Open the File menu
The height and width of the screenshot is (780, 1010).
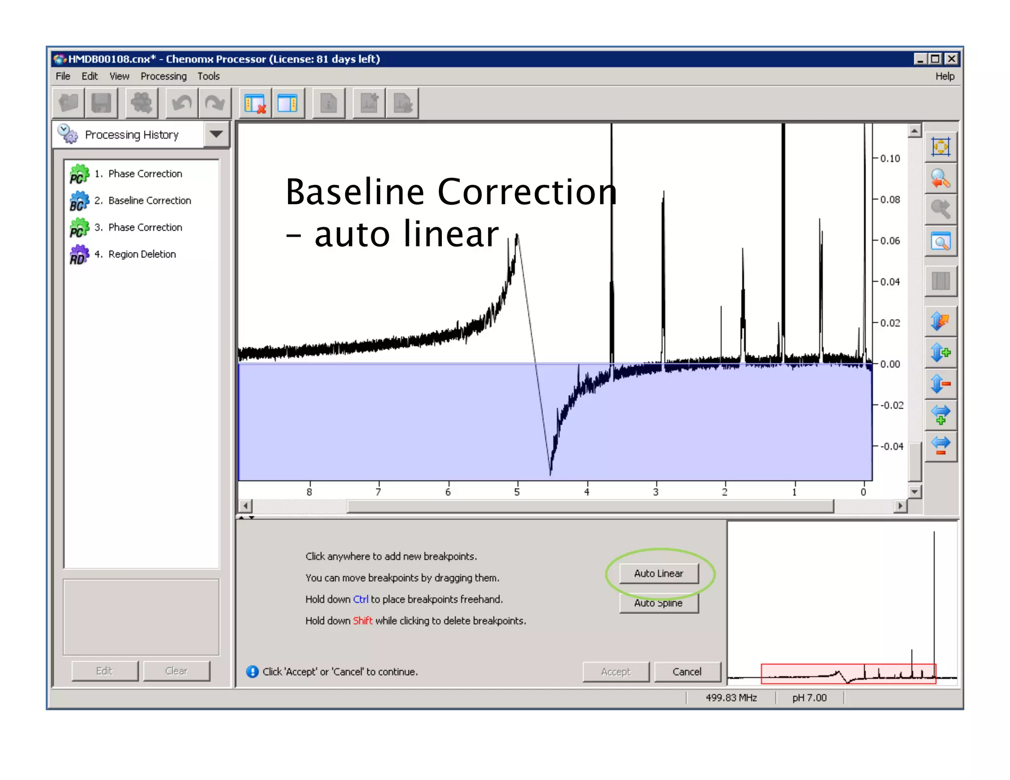tap(63, 76)
